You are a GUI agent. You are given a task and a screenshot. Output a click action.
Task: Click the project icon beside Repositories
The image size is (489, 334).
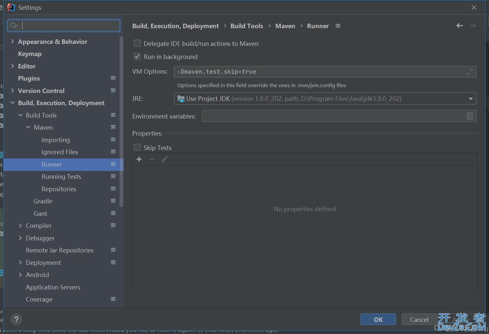[x=113, y=189]
